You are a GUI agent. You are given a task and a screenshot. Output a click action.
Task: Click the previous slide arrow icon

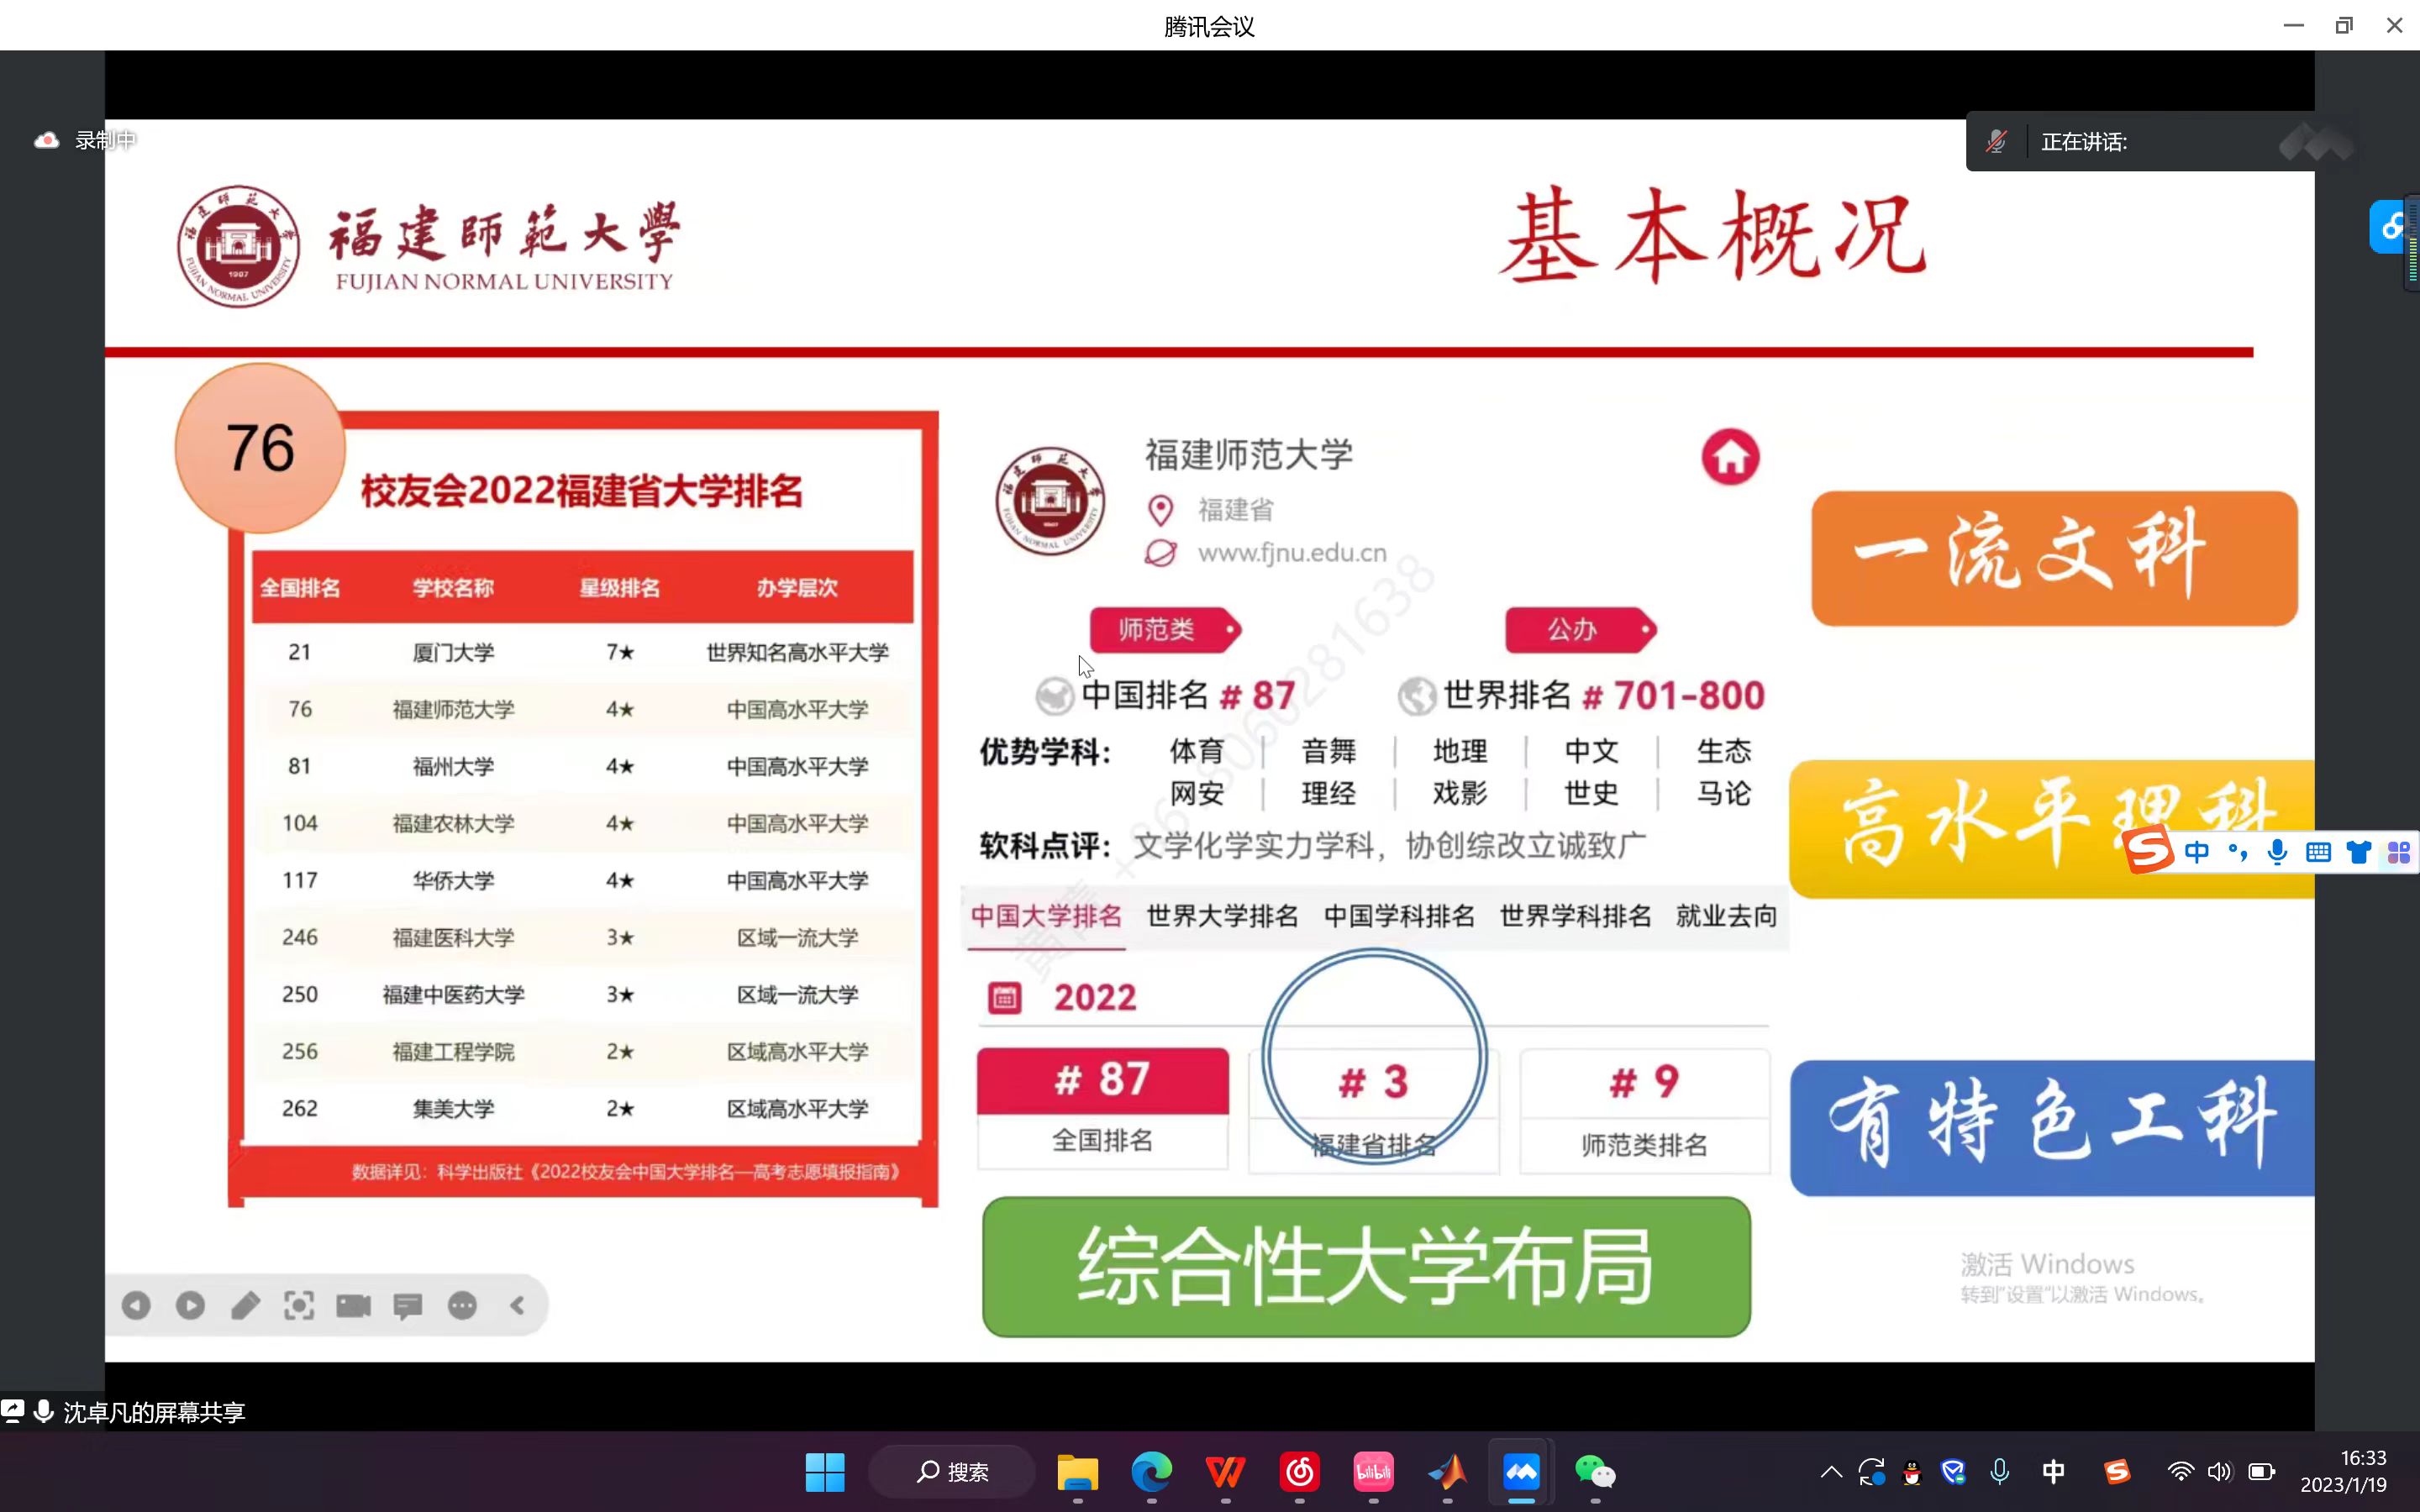(136, 1305)
